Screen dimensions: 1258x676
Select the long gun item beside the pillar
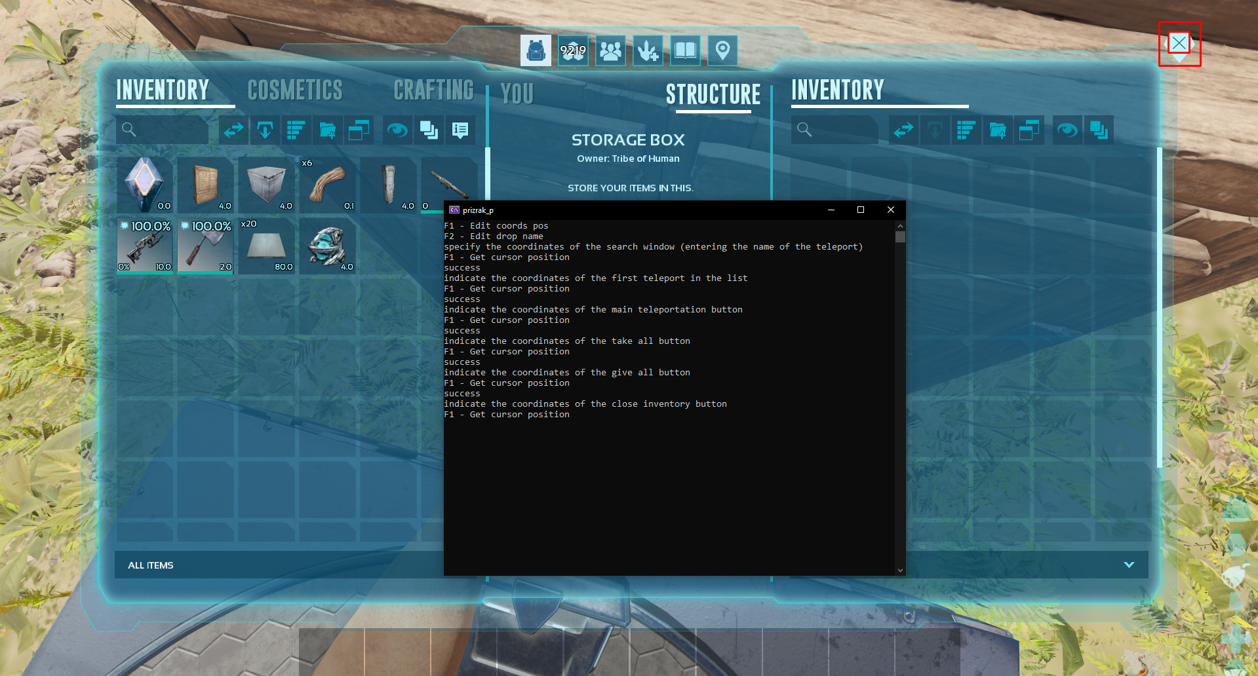pyautogui.click(x=449, y=185)
